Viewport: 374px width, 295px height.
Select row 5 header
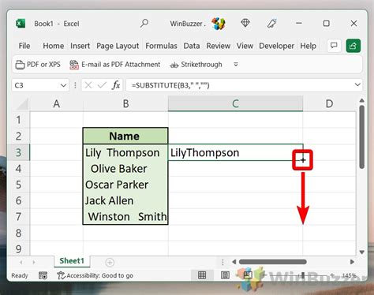point(18,185)
